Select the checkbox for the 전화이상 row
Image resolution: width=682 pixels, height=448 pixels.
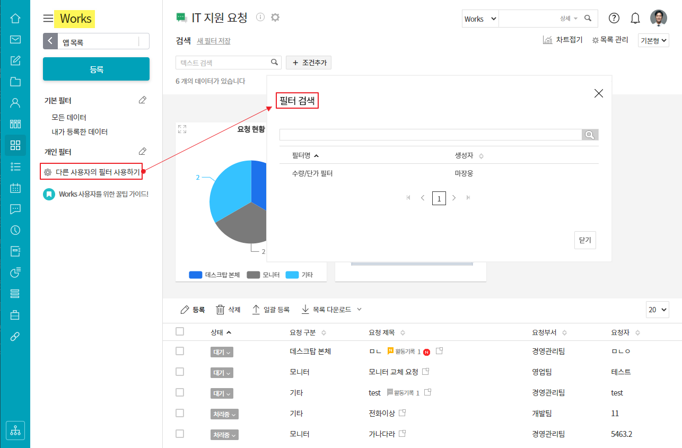tap(180, 413)
